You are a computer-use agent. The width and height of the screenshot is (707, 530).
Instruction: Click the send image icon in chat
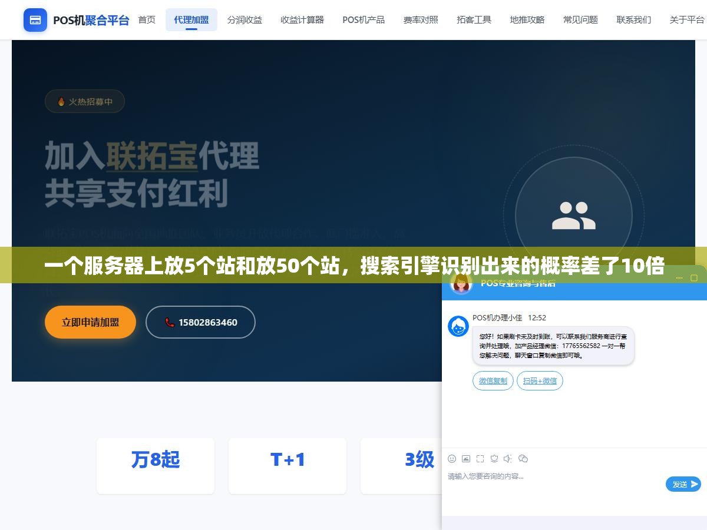[466, 459]
